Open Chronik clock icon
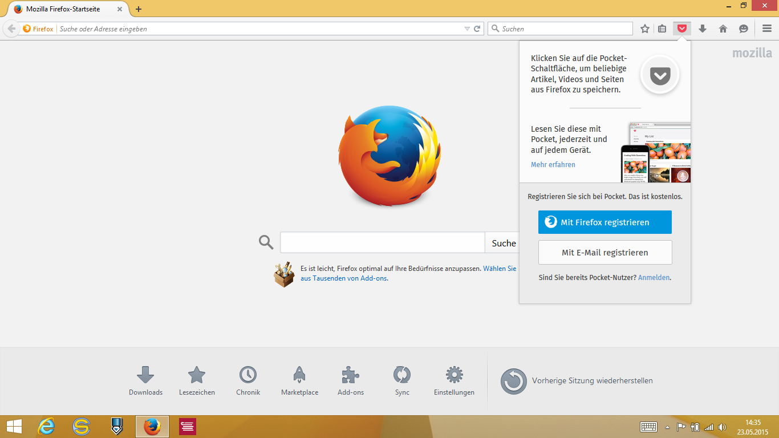779x438 pixels. pyautogui.click(x=248, y=381)
